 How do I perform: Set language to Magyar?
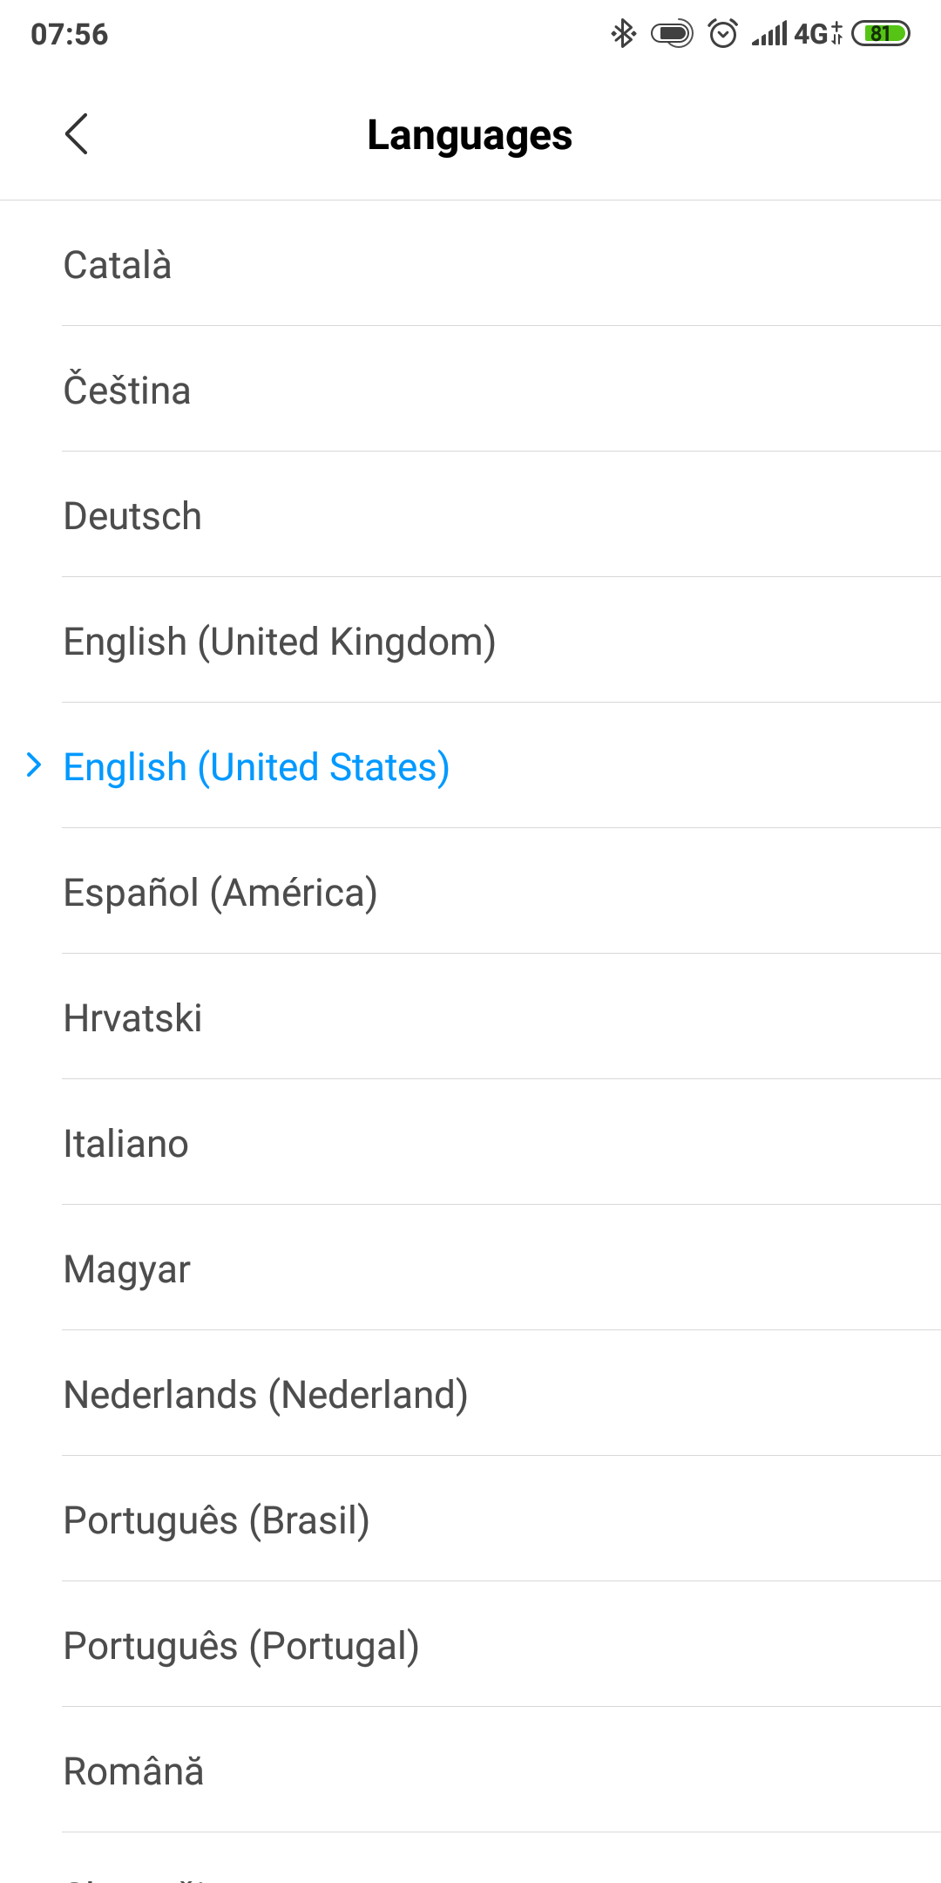(127, 1269)
